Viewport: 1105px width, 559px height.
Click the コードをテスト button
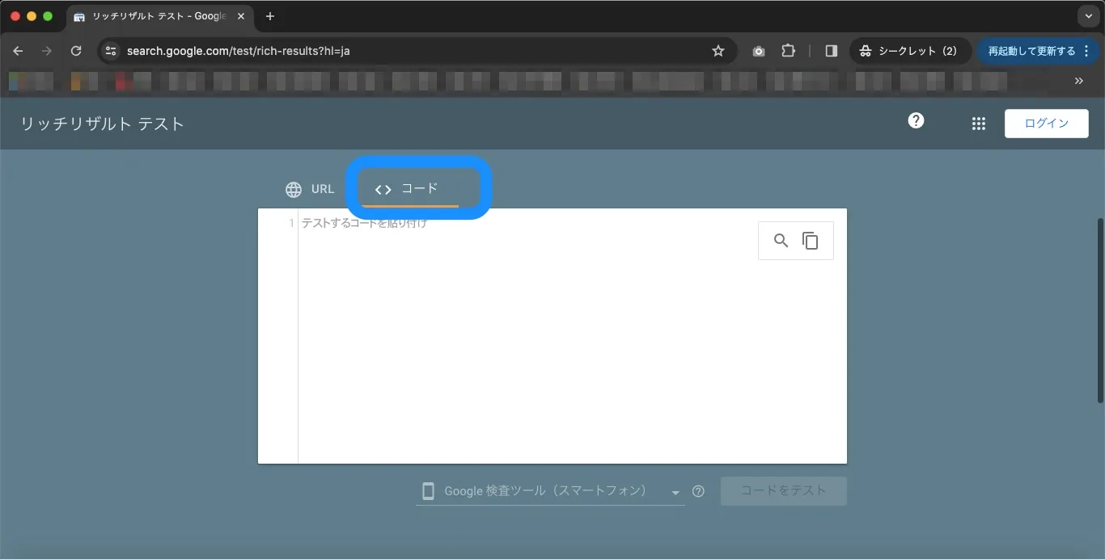[x=783, y=490]
